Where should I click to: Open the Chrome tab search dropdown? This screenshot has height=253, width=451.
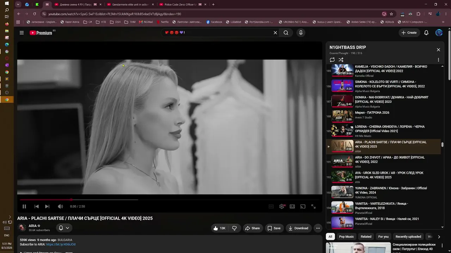pos(18,5)
